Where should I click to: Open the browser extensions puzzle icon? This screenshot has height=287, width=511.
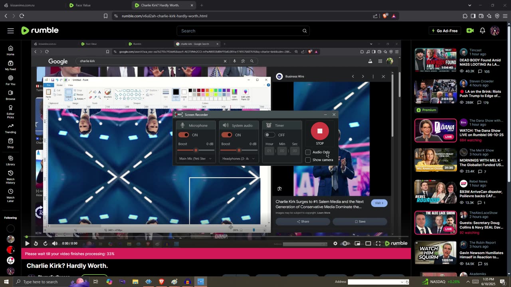[x=465, y=16]
